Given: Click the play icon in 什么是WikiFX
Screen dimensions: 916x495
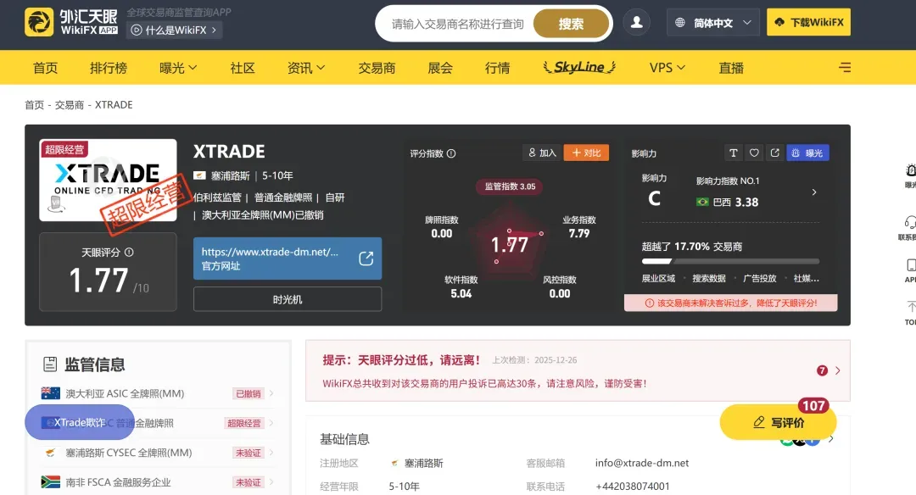Looking at the screenshot, I should (136, 30).
